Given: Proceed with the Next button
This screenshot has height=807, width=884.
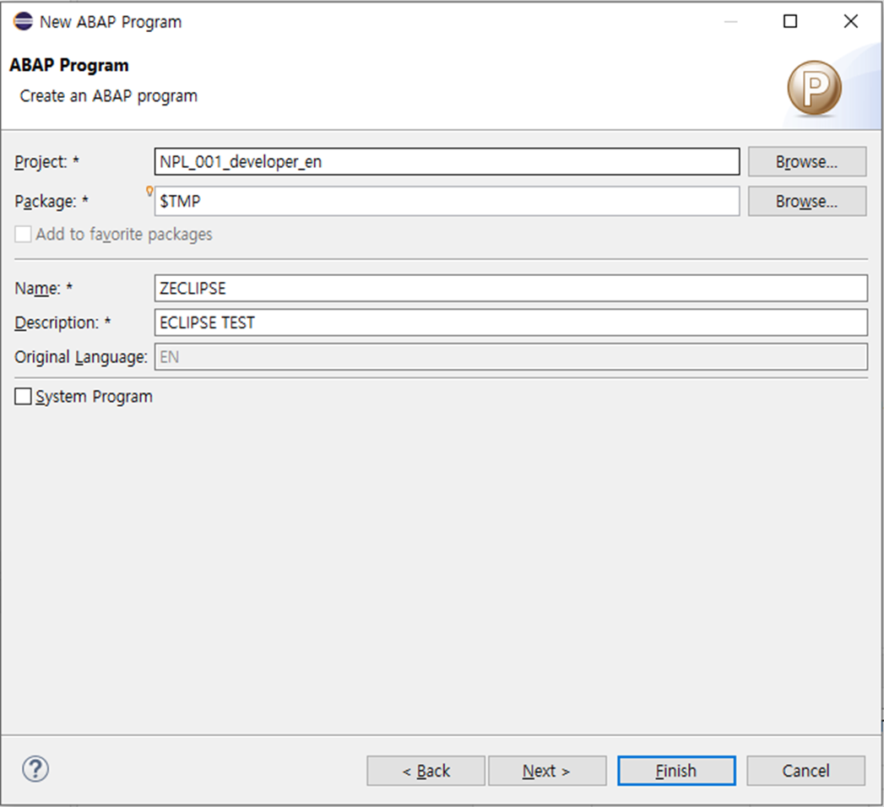Looking at the screenshot, I should pos(547,771).
